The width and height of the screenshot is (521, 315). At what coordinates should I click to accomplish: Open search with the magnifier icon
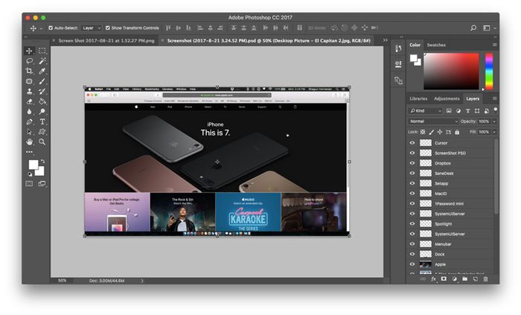click(473, 28)
